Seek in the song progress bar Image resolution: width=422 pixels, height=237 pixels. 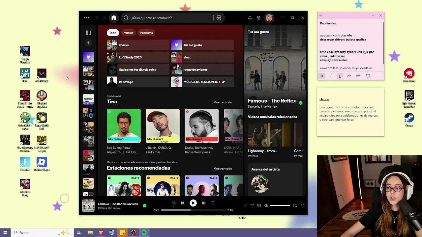[193, 210]
